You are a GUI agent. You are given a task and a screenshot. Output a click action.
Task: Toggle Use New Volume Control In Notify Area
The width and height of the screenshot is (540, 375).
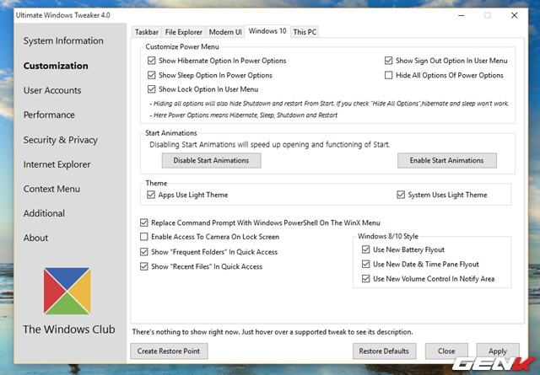coord(365,278)
